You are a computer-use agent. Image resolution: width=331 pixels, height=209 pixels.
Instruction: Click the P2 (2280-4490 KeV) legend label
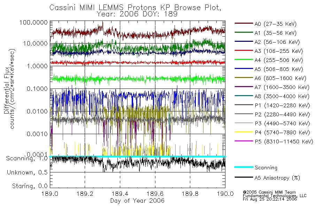[282, 115]
